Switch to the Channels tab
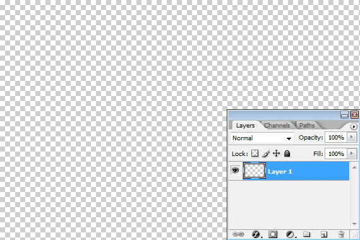Image resolution: width=360 pixels, height=240 pixels. [277, 126]
